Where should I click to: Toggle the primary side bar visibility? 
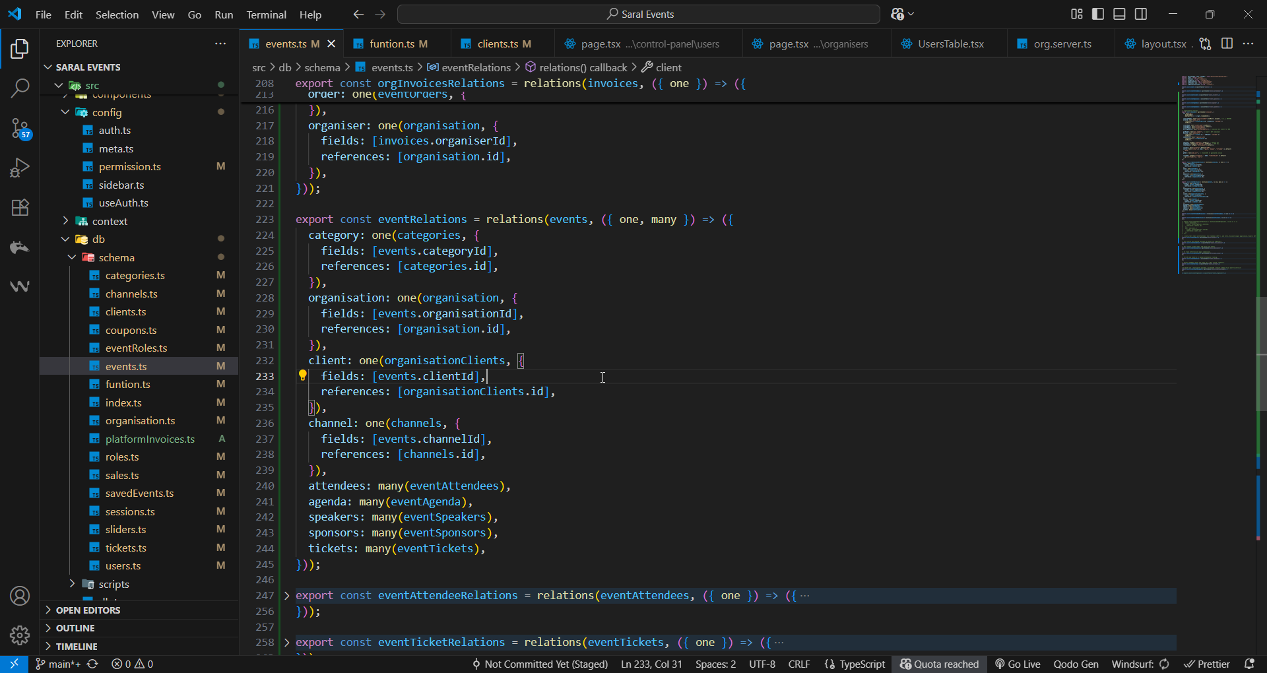click(x=1098, y=14)
